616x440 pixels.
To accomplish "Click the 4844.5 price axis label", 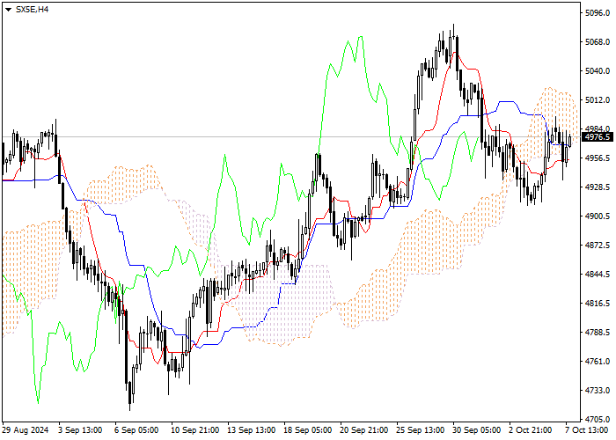I will pyautogui.click(x=598, y=275).
